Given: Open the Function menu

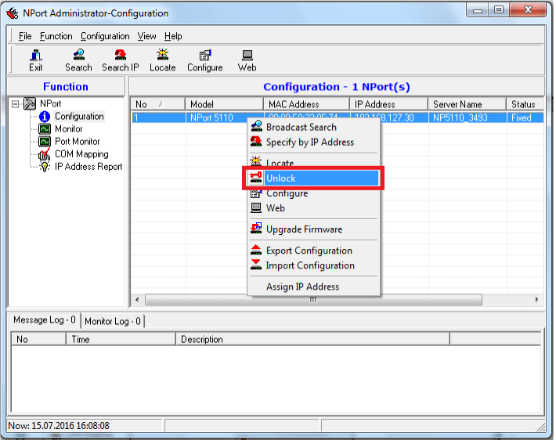Looking at the screenshot, I should click(x=56, y=36).
